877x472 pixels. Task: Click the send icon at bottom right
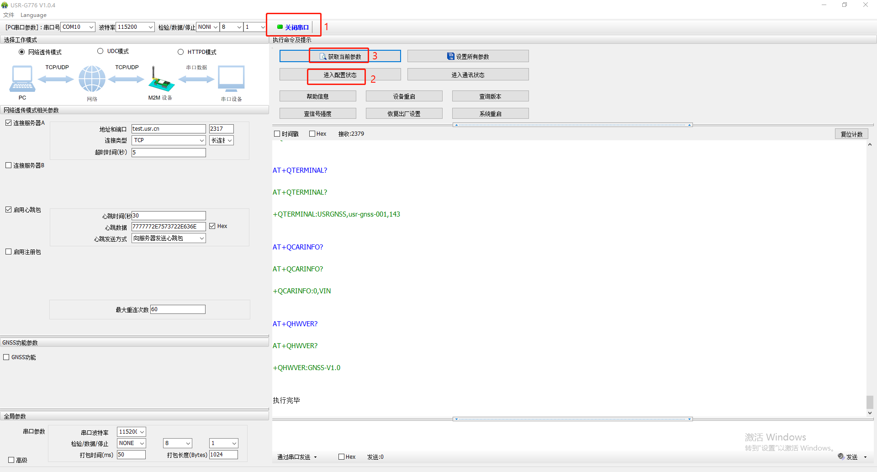point(841,456)
